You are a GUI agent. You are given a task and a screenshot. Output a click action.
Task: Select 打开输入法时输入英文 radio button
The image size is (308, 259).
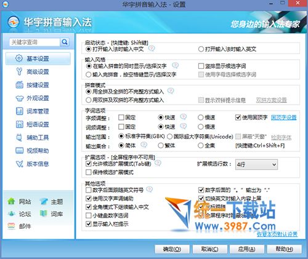[201, 49]
